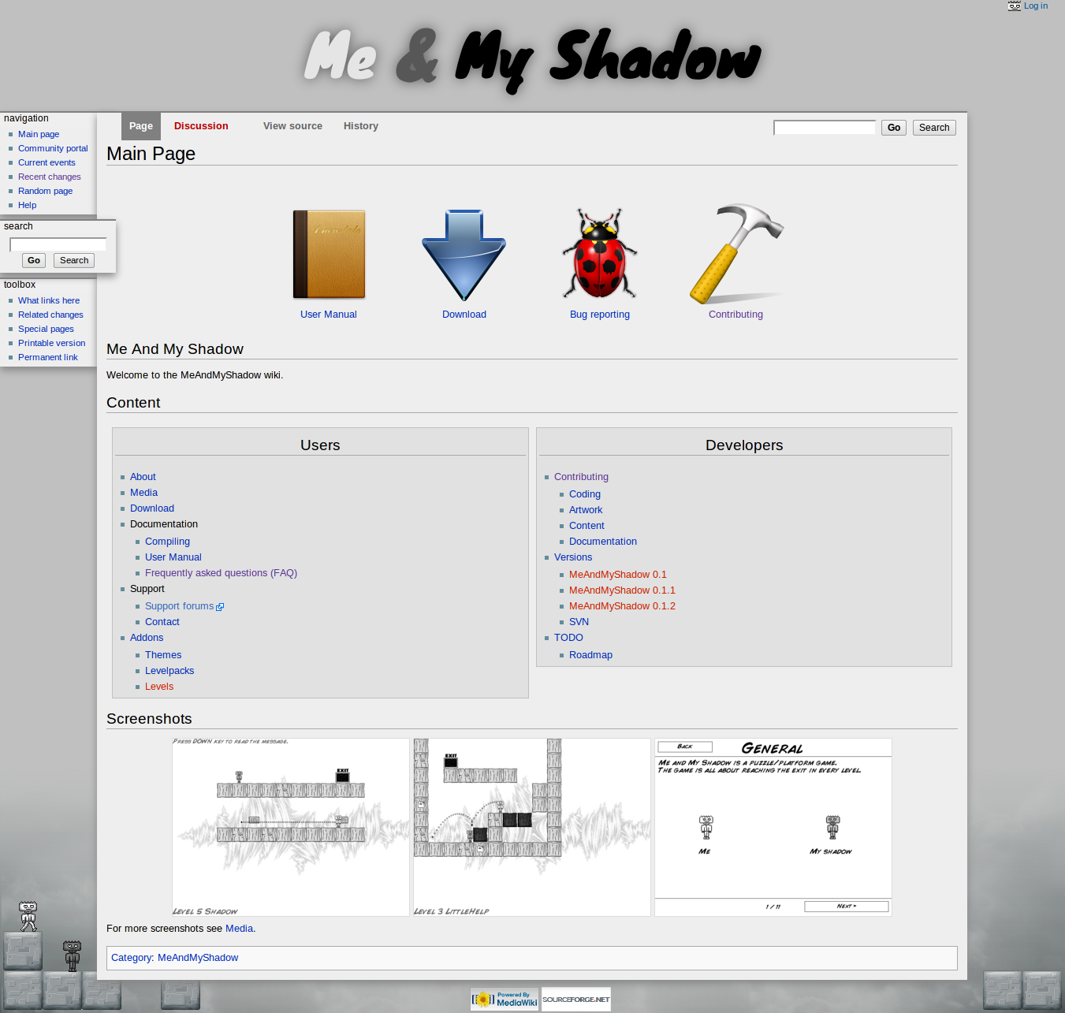Screen dimensions: 1065x1013
Task: Click the blue Download arrow icon
Action: tap(464, 255)
